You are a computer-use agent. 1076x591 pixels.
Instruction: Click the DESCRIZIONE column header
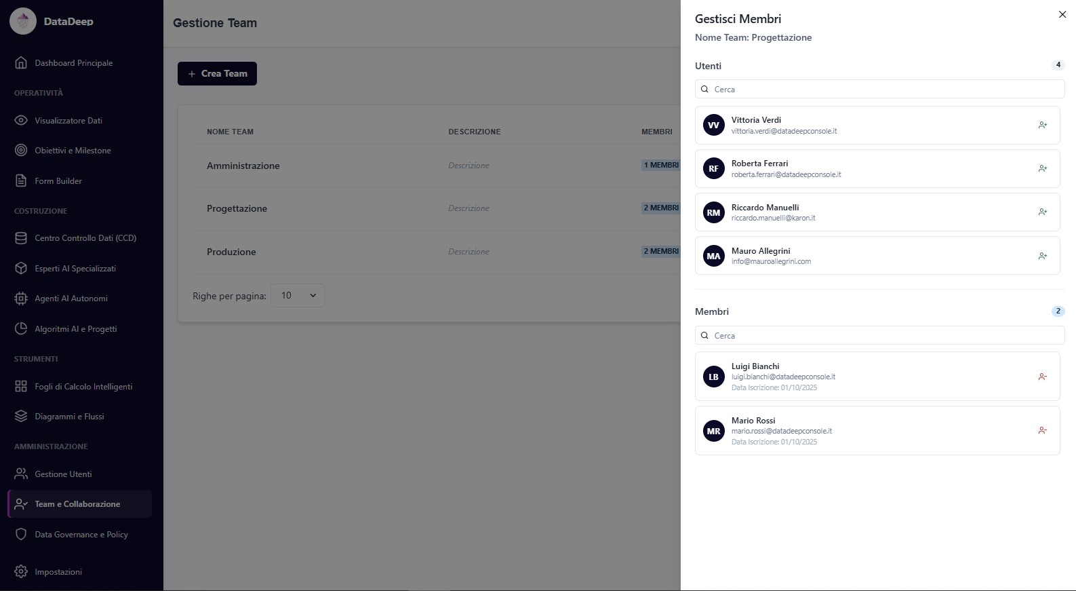coord(475,132)
